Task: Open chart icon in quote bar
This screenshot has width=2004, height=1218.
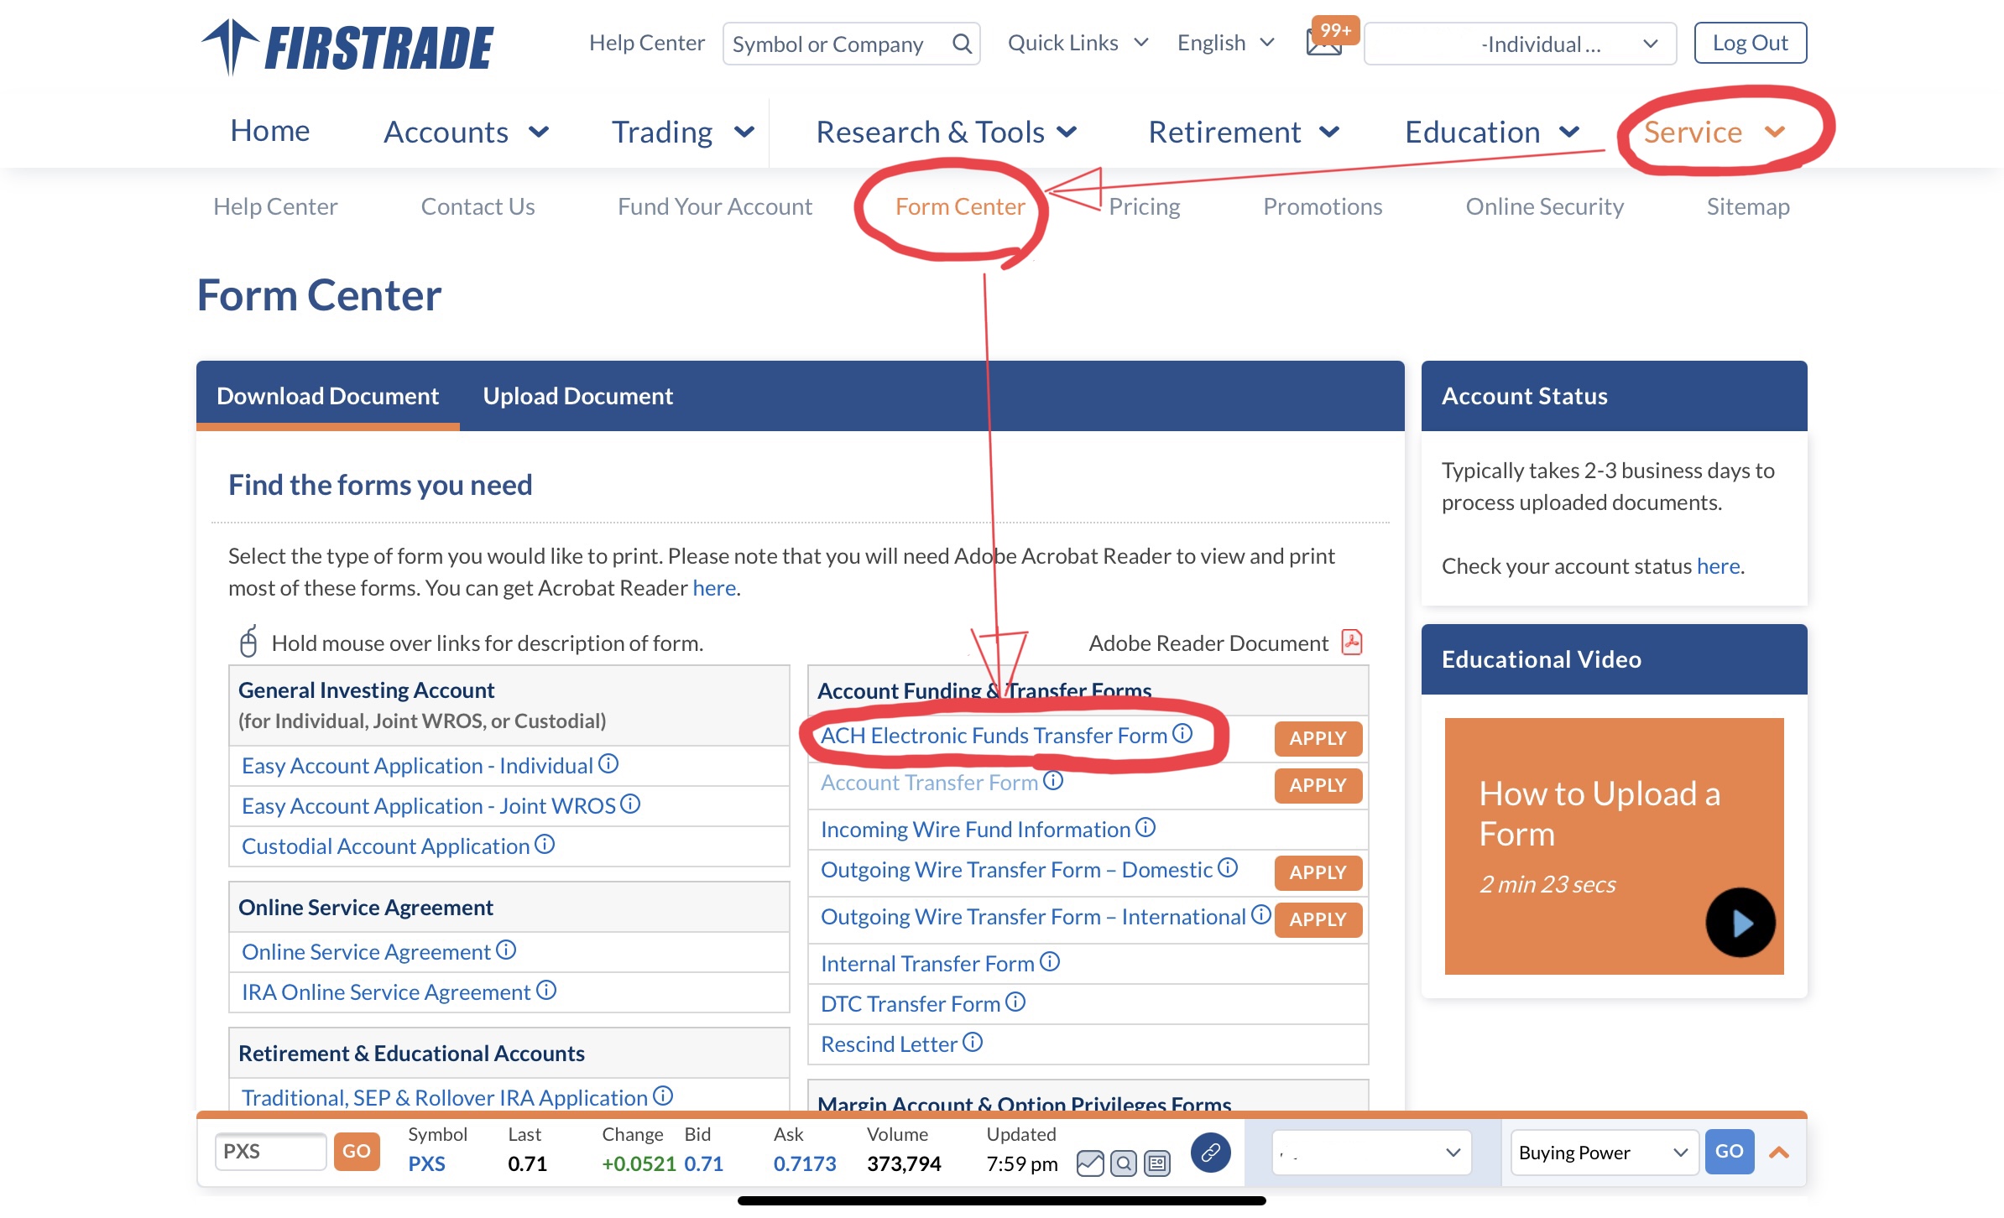Action: [1090, 1163]
